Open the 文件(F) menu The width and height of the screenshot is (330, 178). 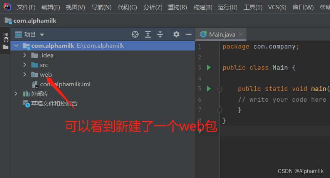(26, 7)
